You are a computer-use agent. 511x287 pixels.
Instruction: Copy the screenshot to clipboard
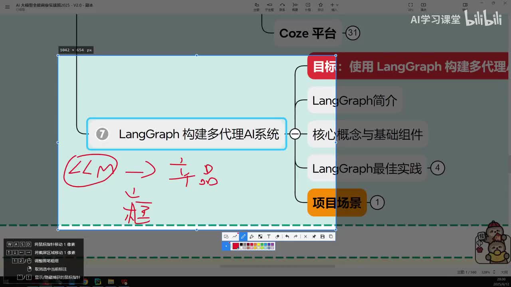pos(331,236)
